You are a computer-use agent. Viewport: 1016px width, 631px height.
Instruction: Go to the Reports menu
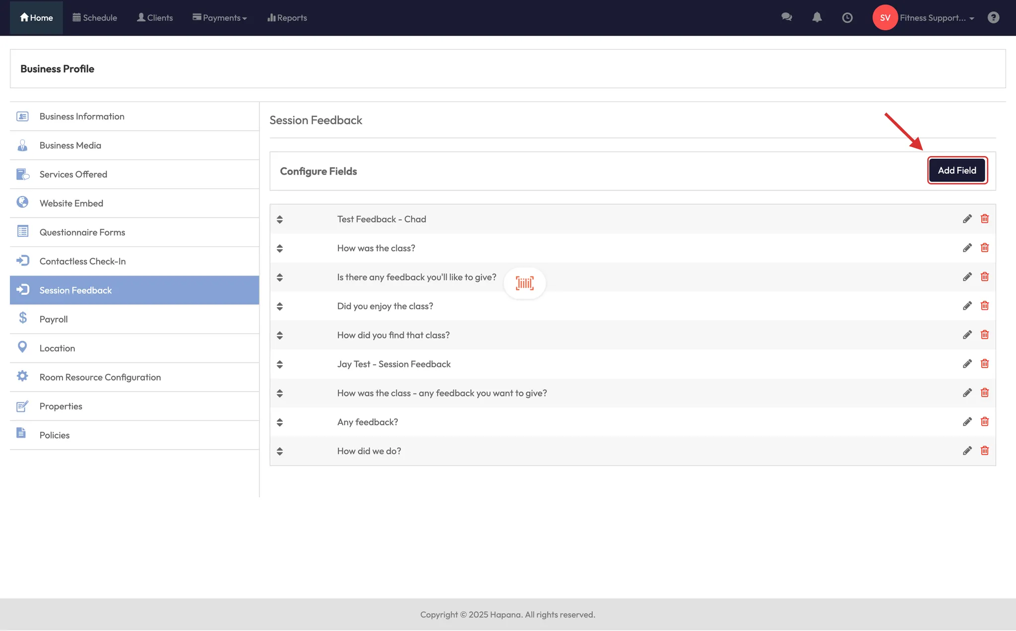pos(287,18)
